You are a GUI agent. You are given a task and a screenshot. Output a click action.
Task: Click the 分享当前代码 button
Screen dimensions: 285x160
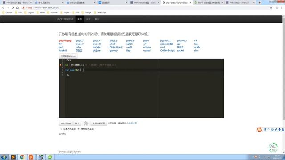point(99,124)
